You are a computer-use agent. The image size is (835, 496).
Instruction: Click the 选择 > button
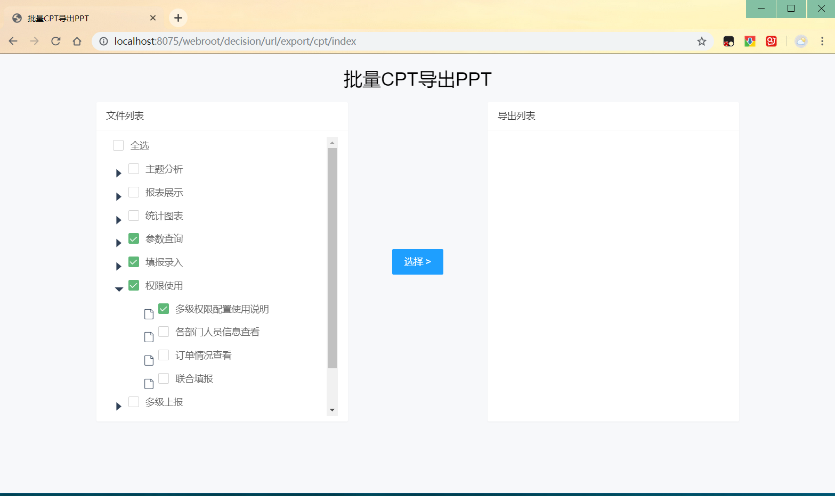(418, 262)
